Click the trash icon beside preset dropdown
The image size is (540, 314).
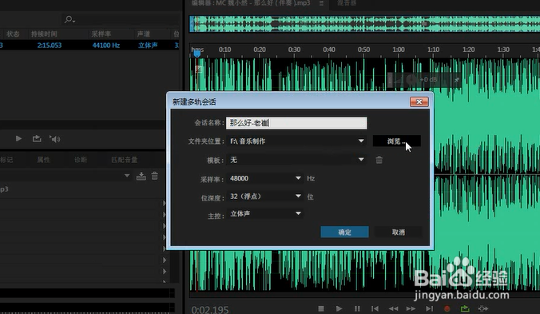coord(155,176)
